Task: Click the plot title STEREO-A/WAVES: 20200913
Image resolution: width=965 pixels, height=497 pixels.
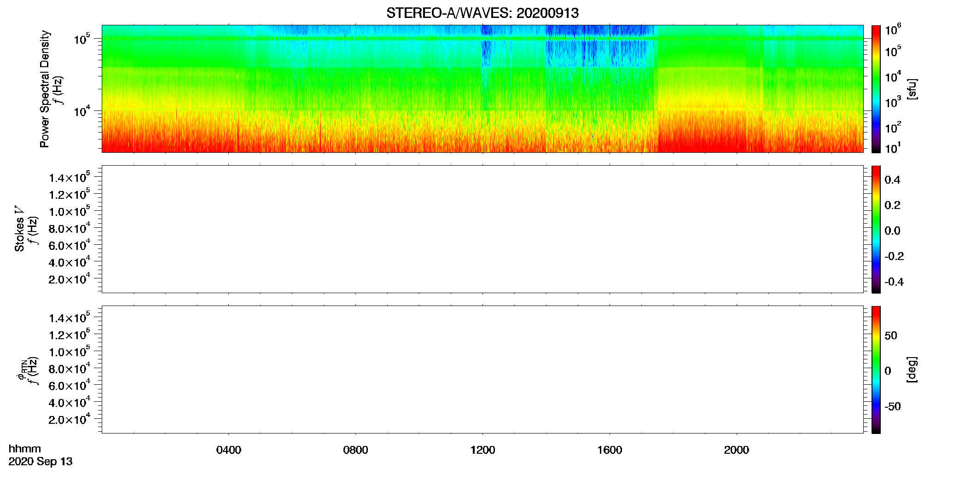Action: [x=482, y=13]
